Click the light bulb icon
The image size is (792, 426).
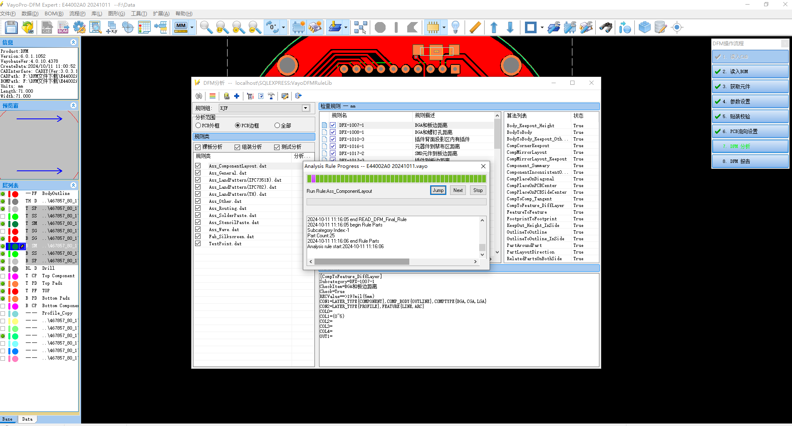tap(455, 27)
